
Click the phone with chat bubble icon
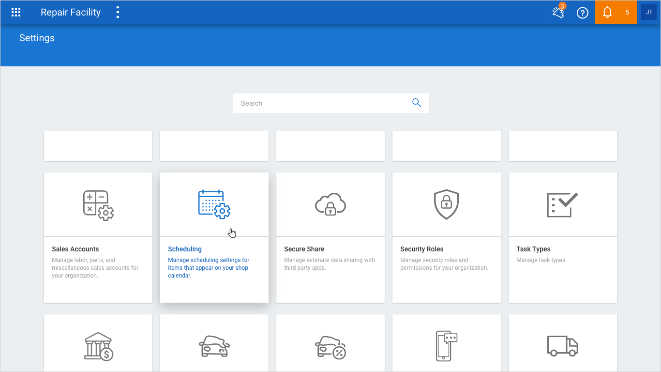click(447, 346)
